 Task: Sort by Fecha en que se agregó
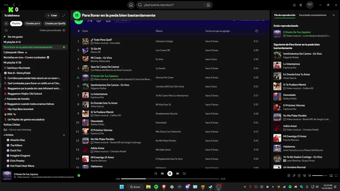(x=218, y=31)
